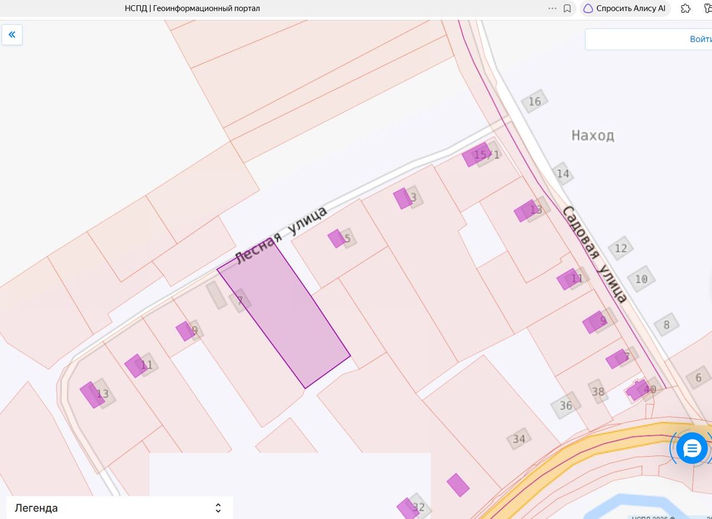The height and width of the screenshot is (519, 712).
Task: Click the Войти login button
Action: click(700, 39)
